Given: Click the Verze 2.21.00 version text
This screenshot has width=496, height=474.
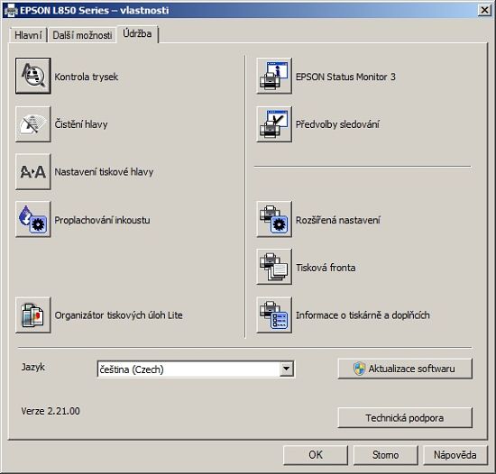Looking at the screenshot, I should pos(51,411).
